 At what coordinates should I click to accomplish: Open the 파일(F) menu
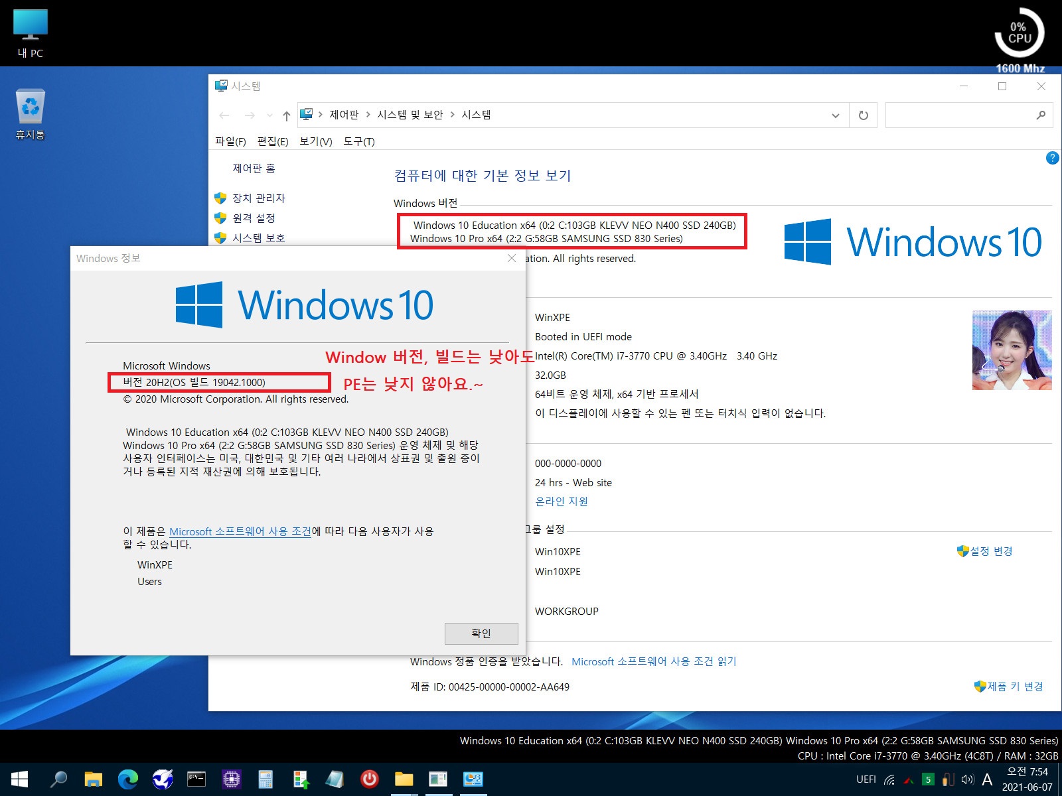click(230, 141)
